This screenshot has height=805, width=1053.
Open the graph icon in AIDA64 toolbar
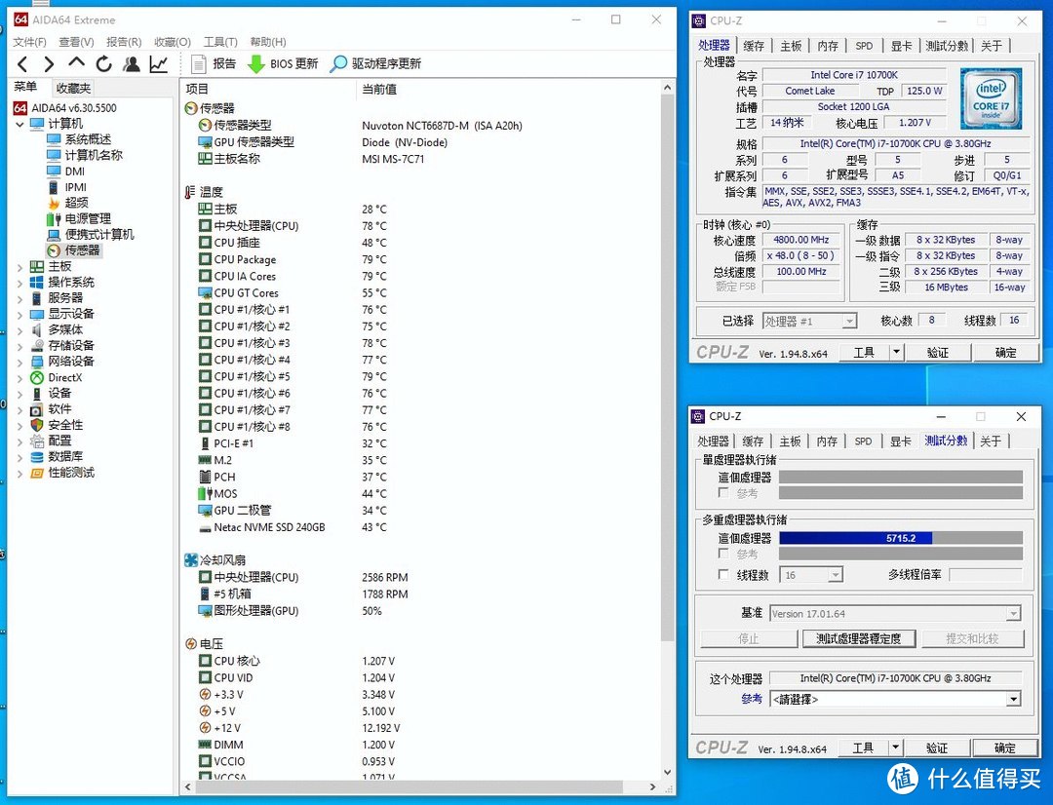159,63
